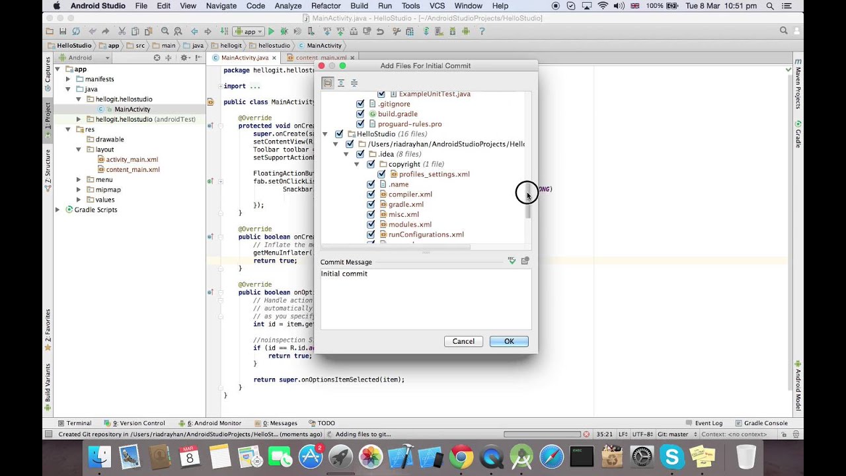This screenshot has width=846, height=476.
Task: Collapse the /Users/riadrayhan path node
Action: tap(336, 144)
